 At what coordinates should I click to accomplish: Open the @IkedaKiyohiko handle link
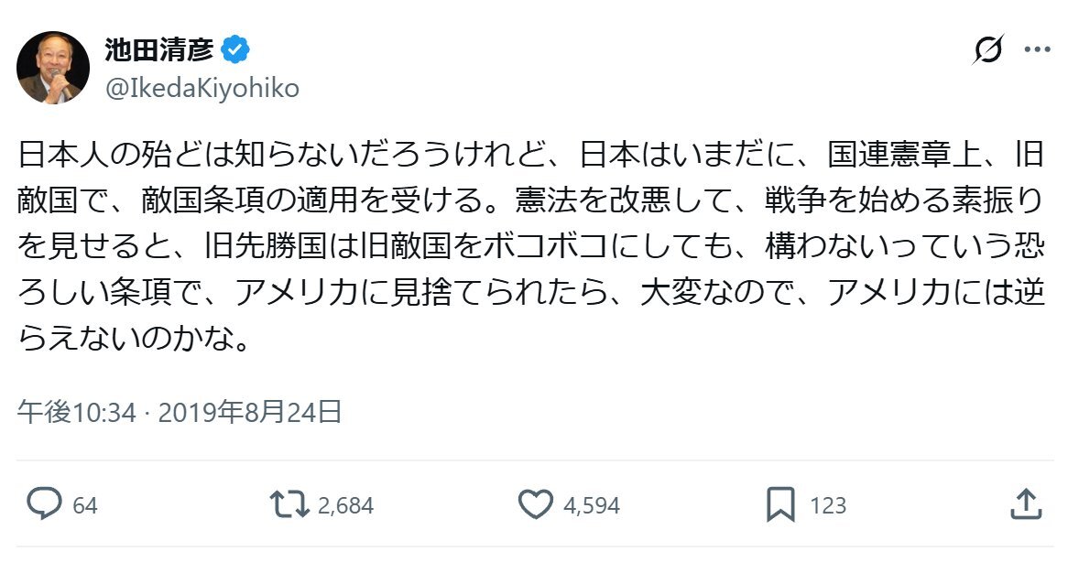click(202, 88)
